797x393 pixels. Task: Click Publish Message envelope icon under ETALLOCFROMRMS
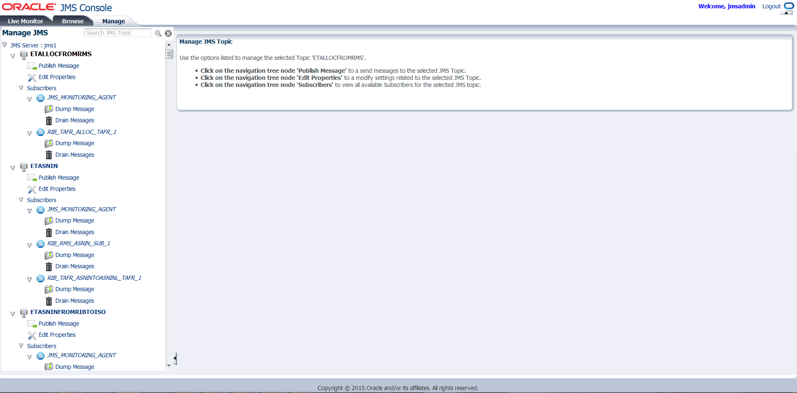(x=32, y=66)
